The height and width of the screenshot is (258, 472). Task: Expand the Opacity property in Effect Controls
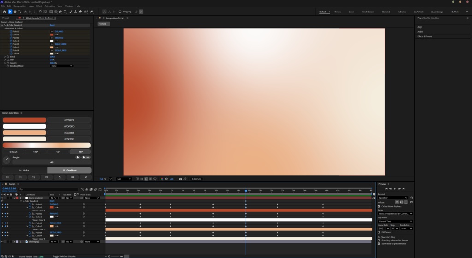[x=5, y=63]
